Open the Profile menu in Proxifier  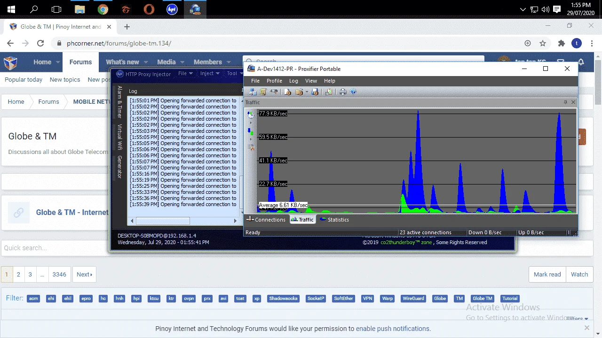(x=274, y=81)
